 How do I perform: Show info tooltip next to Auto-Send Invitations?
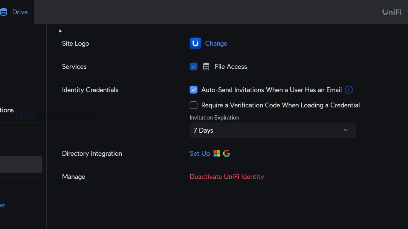(x=349, y=90)
